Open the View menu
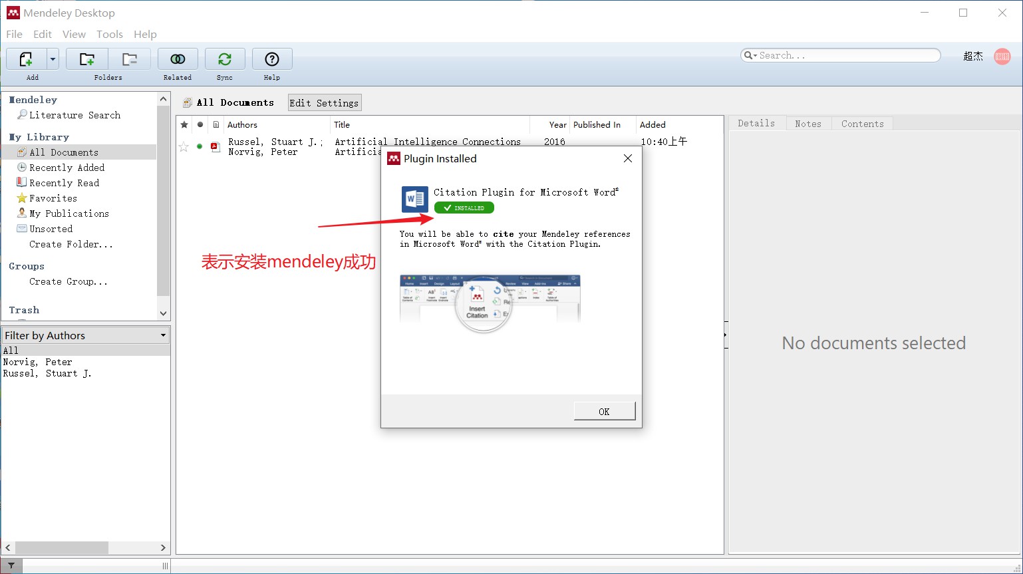 click(x=74, y=35)
